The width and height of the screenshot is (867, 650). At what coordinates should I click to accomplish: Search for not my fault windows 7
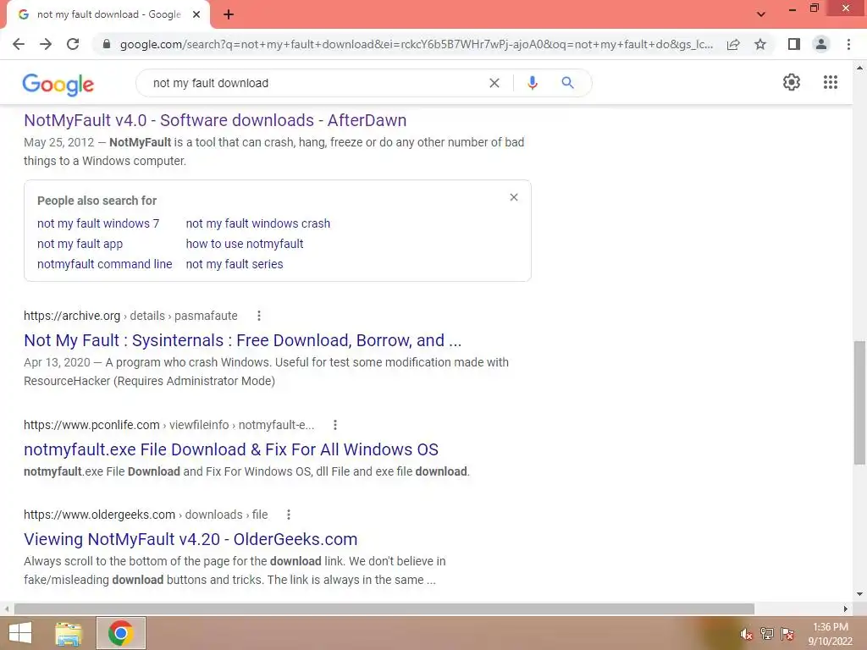pos(98,223)
